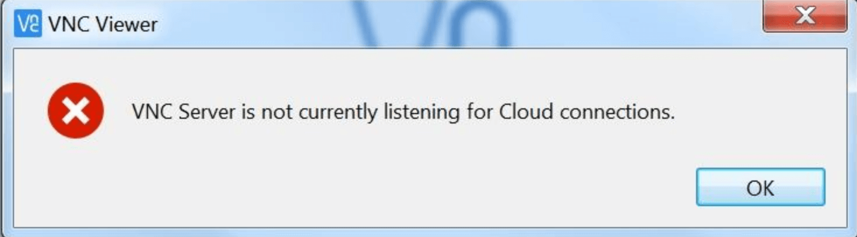Close the VNC Viewer error dialog

coord(805,16)
